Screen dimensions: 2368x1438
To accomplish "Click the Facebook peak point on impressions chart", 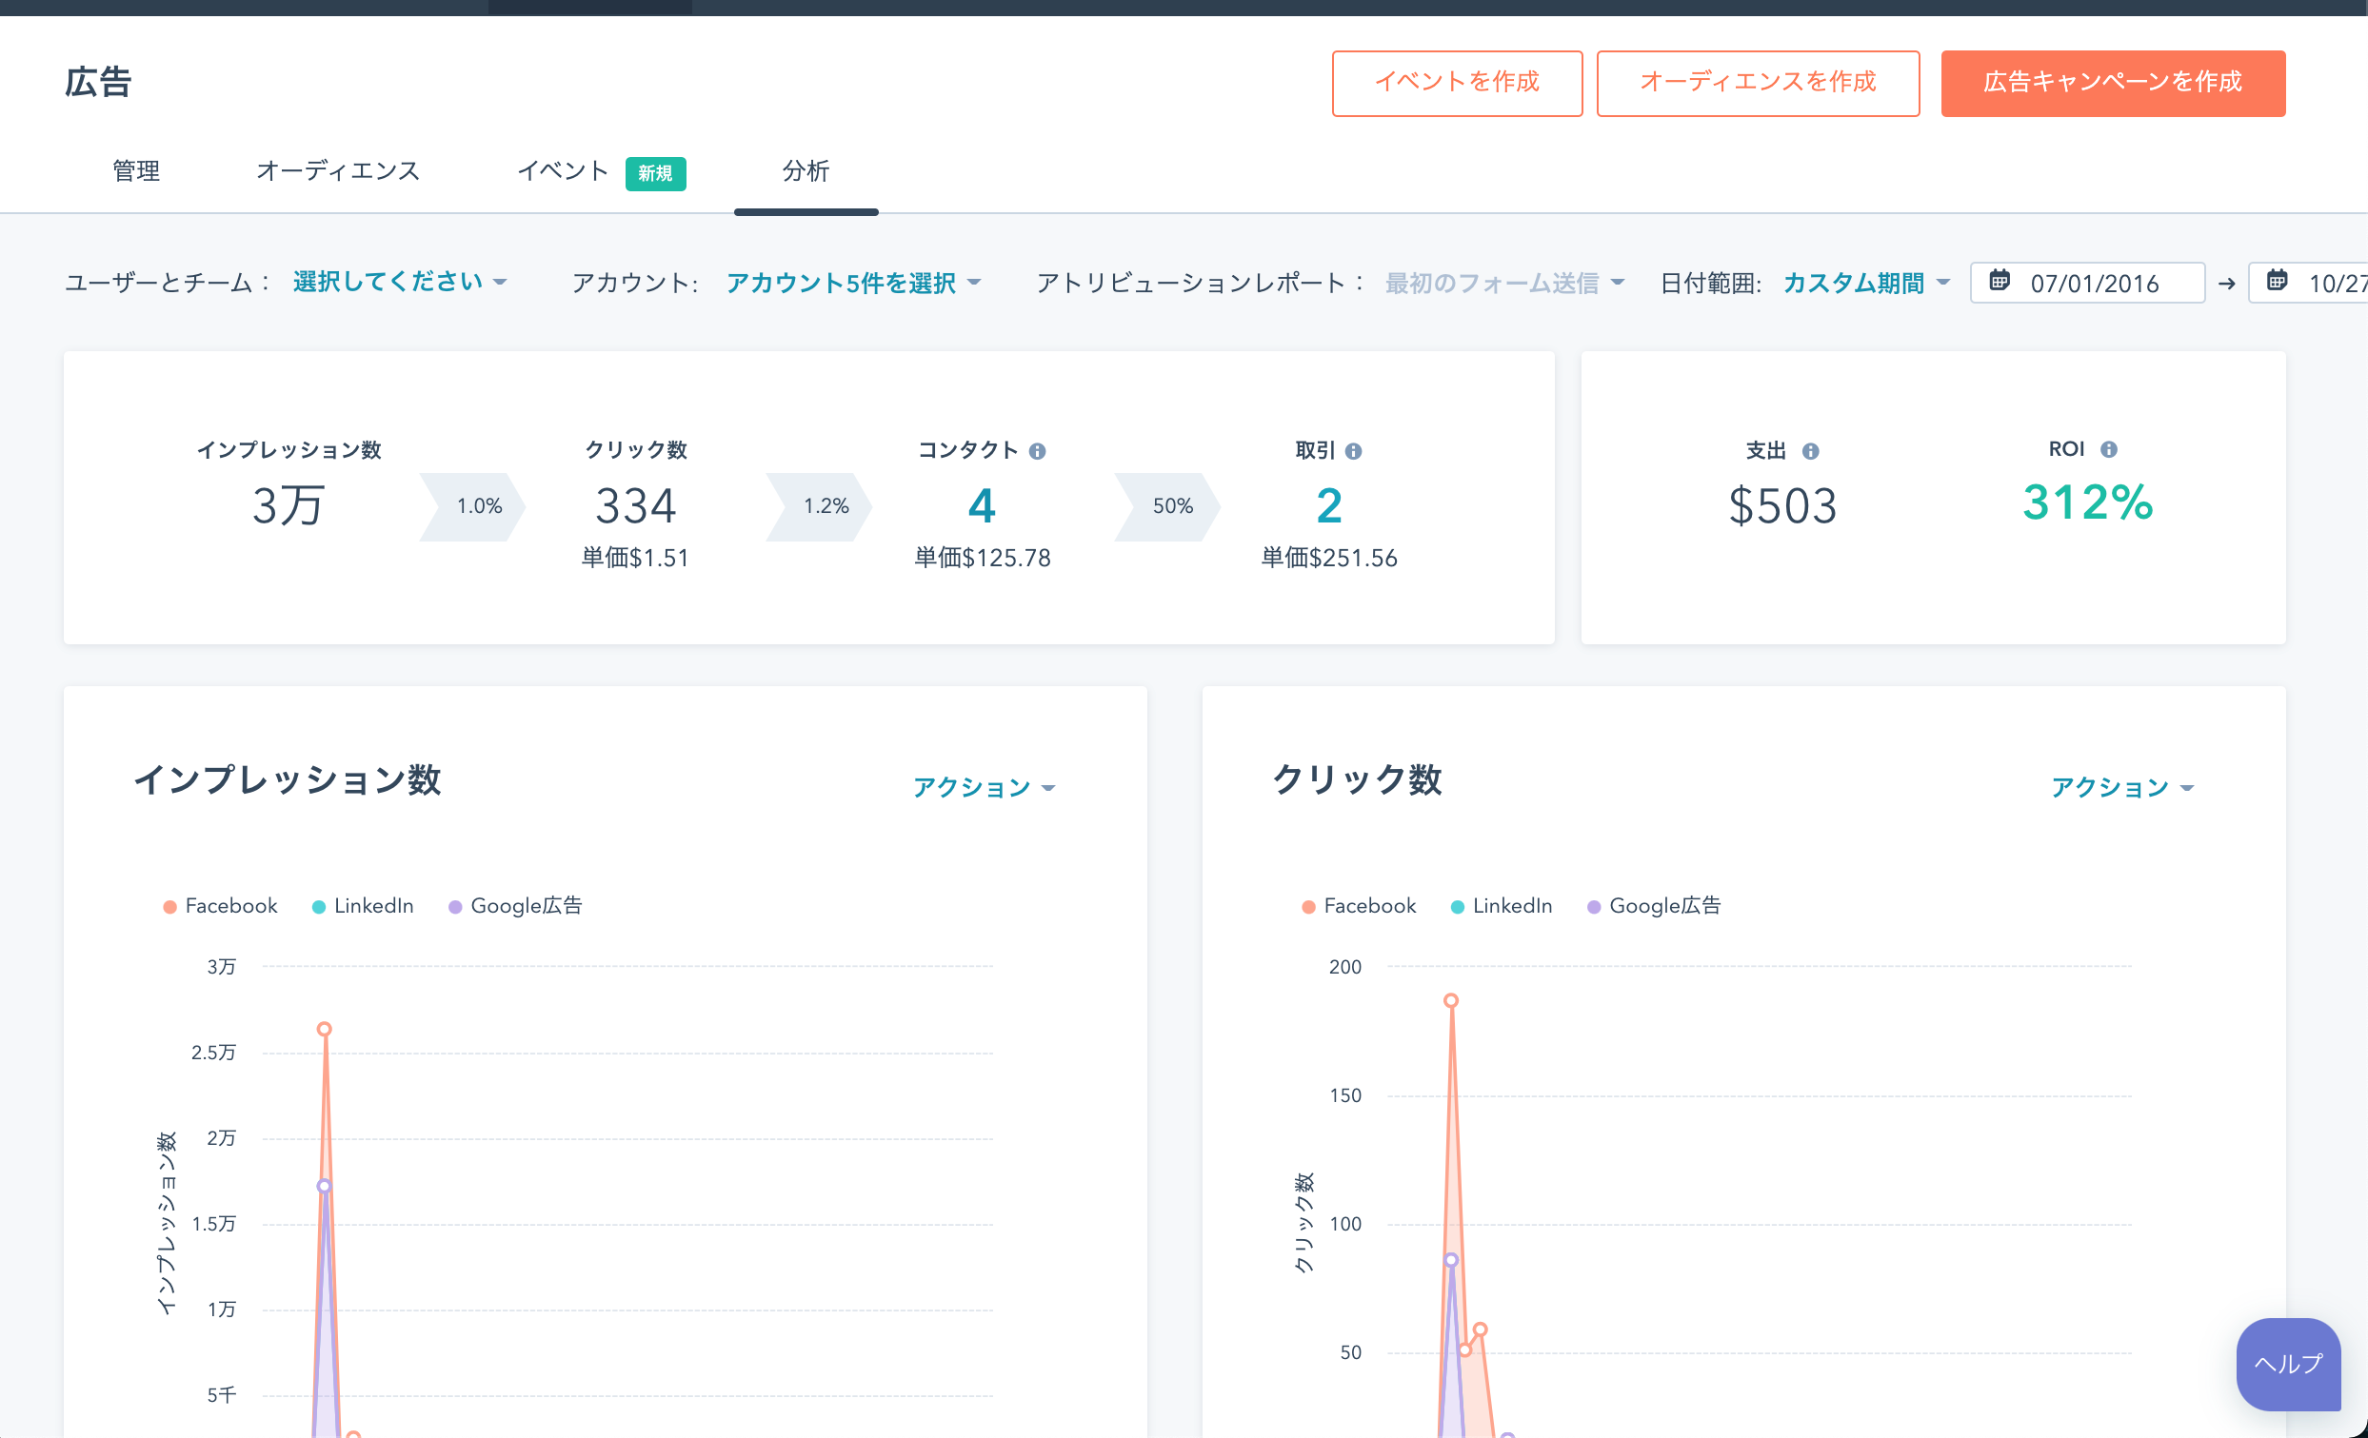I will click(325, 1029).
